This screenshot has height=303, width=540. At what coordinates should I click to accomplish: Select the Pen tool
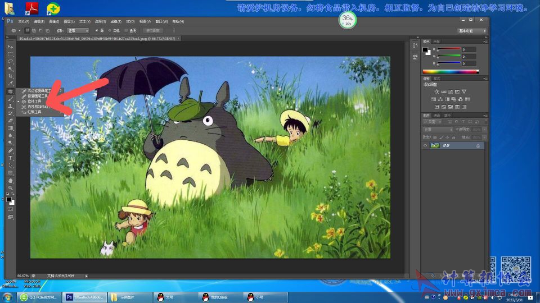click(x=10, y=150)
